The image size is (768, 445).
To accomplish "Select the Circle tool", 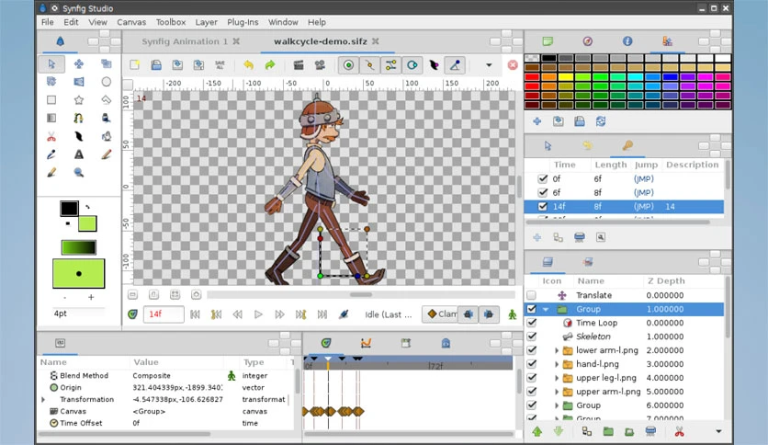I will point(106,82).
